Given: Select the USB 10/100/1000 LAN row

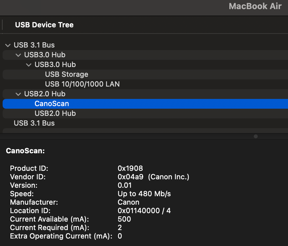Looking at the screenshot, I should (x=145, y=84).
